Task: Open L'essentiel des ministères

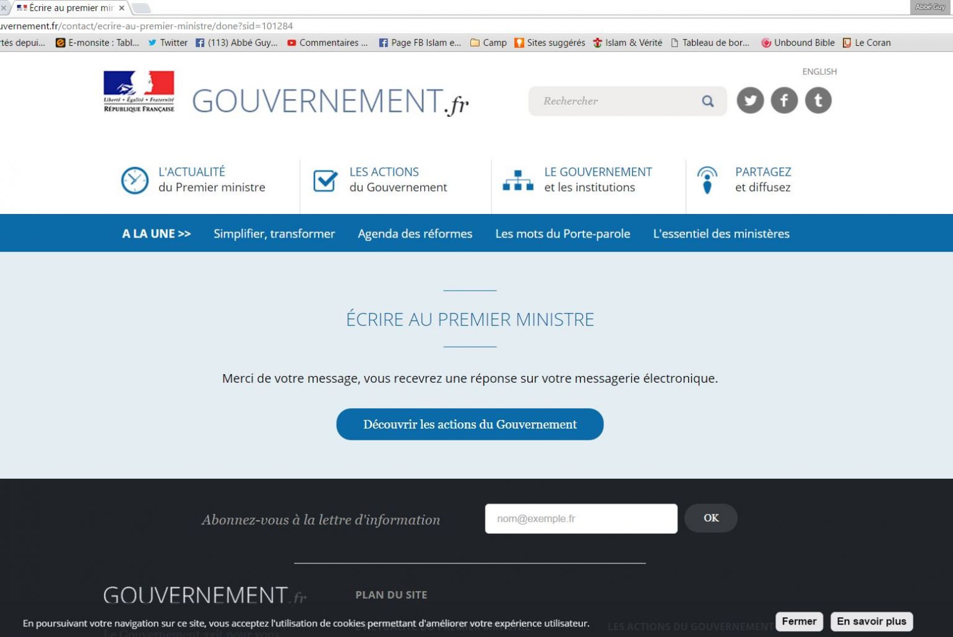Action: tap(721, 234)
